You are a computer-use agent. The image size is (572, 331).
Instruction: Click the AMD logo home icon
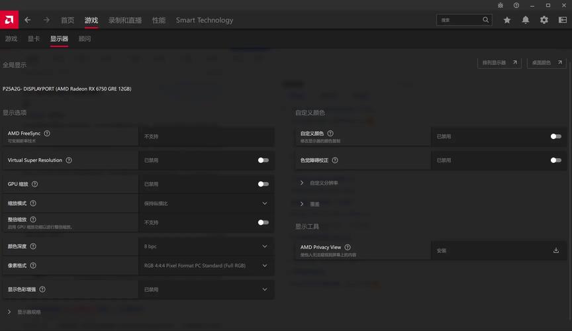pos(9,20)
